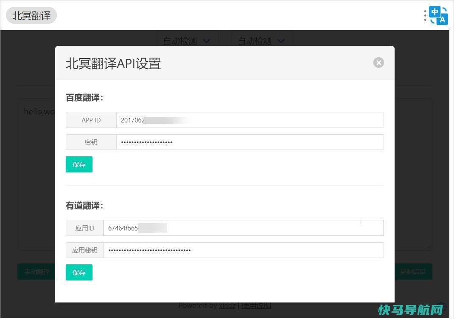This screenshot has height=319, width=454.
Task: Focus the Baidu APP ID input field
Action: pyautogui.click(x=250, y=120)
